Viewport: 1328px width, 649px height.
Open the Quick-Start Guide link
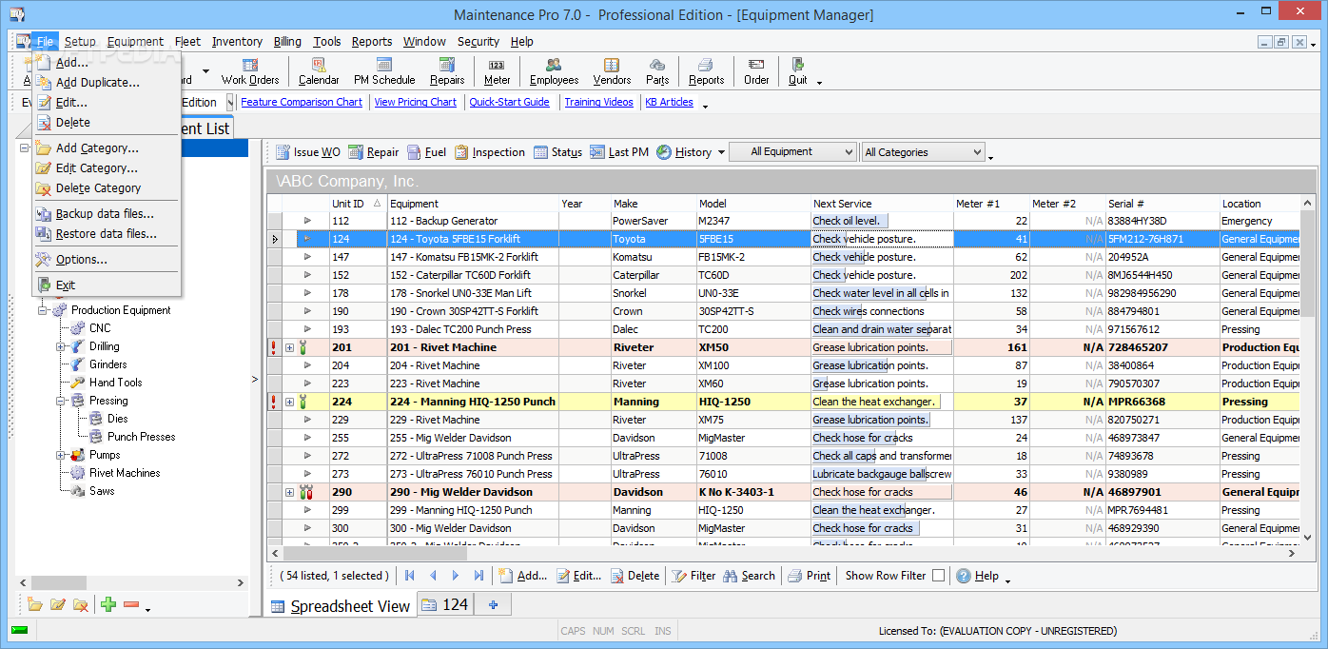(509, 102)
